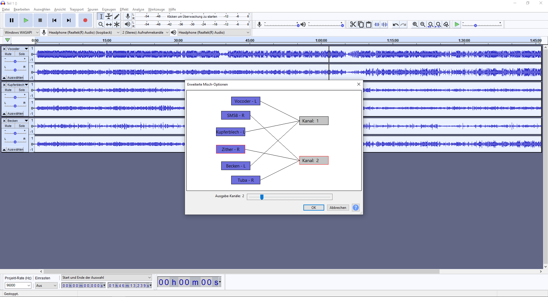Mute the Becken track
The image size is (548, 297).
(x=8, y=126)
